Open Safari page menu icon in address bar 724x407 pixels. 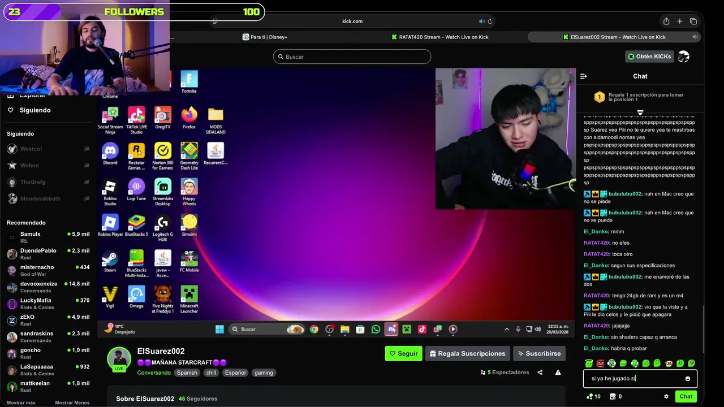[x=215, y=21]
